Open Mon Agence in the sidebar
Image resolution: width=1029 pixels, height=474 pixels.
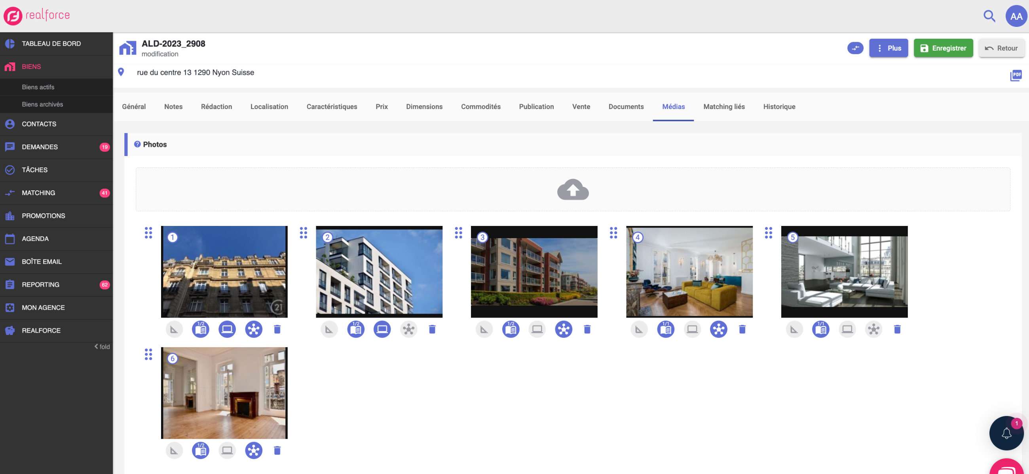pyautogui.click(x=56, y=307)
